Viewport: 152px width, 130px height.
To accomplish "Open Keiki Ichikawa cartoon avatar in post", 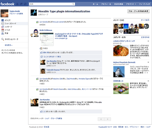I will click(x=35, y=33).
